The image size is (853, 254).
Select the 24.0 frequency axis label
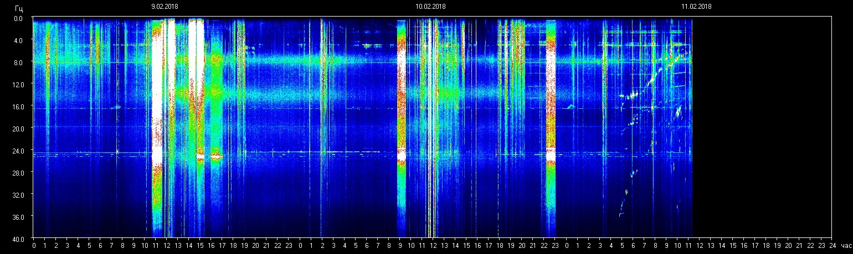[x=18, y=150]
